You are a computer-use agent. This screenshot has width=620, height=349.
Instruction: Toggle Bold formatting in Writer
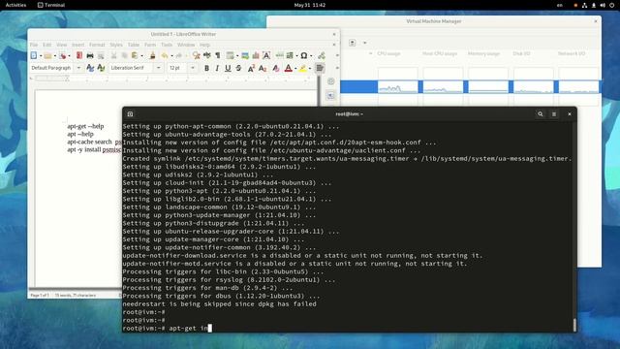pos(206,68)
